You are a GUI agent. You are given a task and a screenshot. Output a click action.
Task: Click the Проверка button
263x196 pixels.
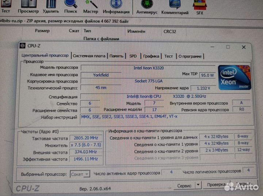(216, 185)
